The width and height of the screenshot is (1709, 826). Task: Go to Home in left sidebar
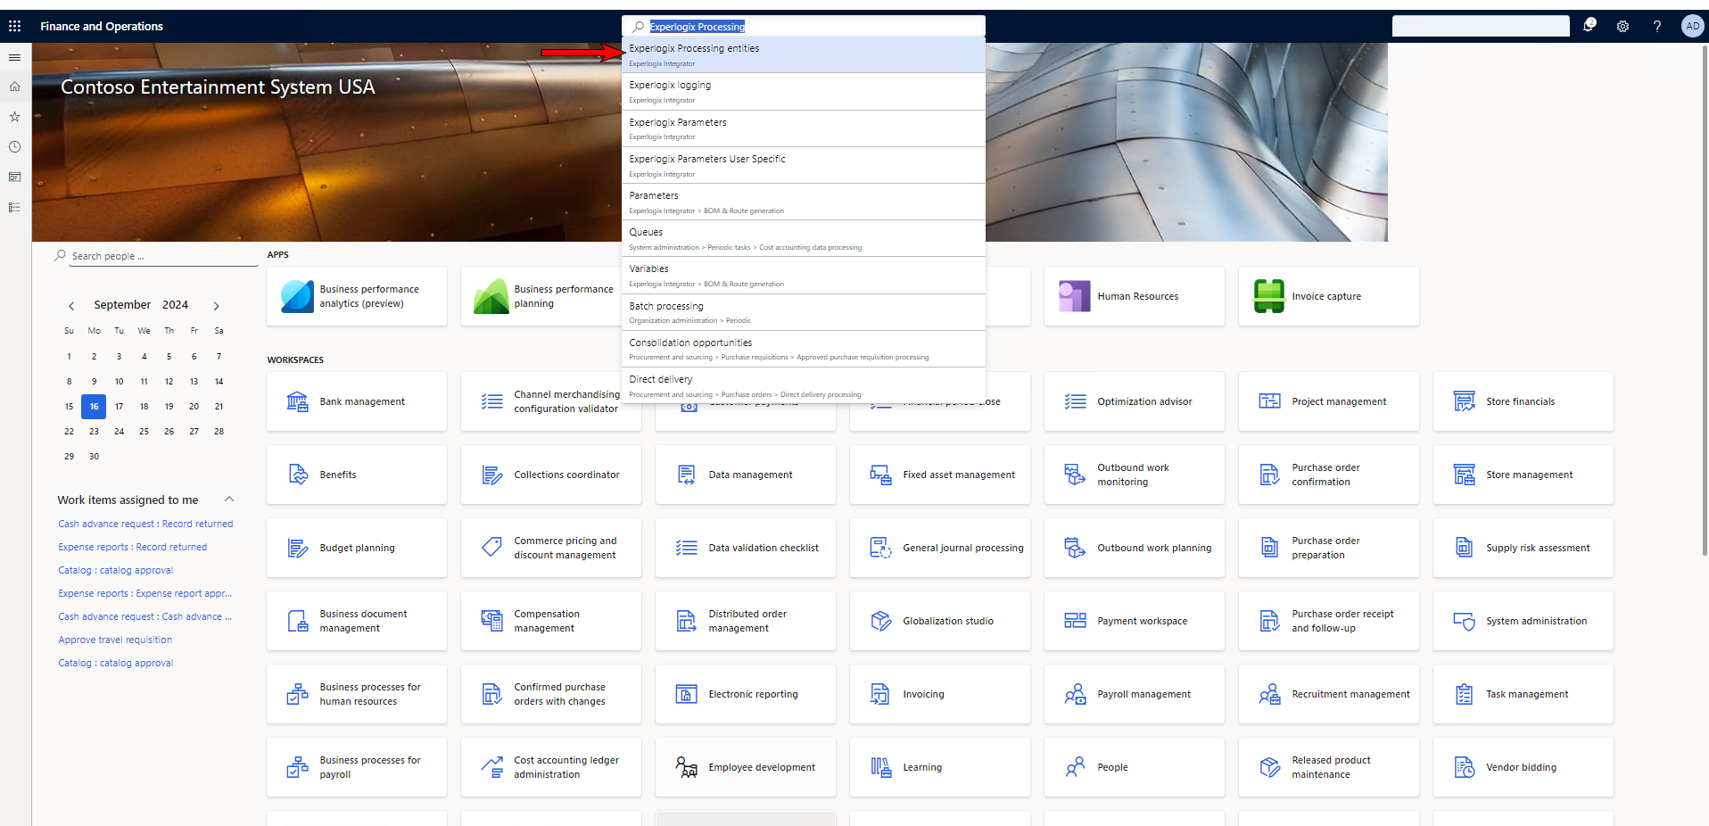coord(14,87)
